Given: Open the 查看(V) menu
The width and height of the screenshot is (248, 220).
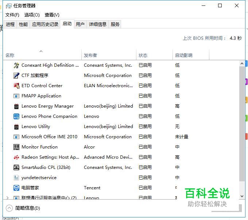Looking at the screenshot, I should (x=52, y=15).
